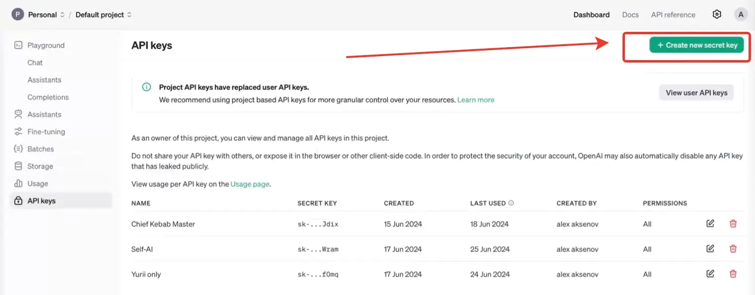Follow the Learn more link
The width and height of the screenshot is (755, 295).
476,100
